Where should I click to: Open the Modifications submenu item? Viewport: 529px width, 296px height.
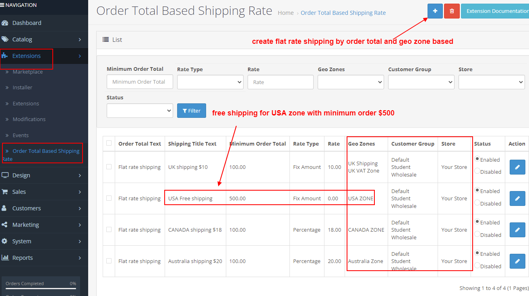coord(29,119)
